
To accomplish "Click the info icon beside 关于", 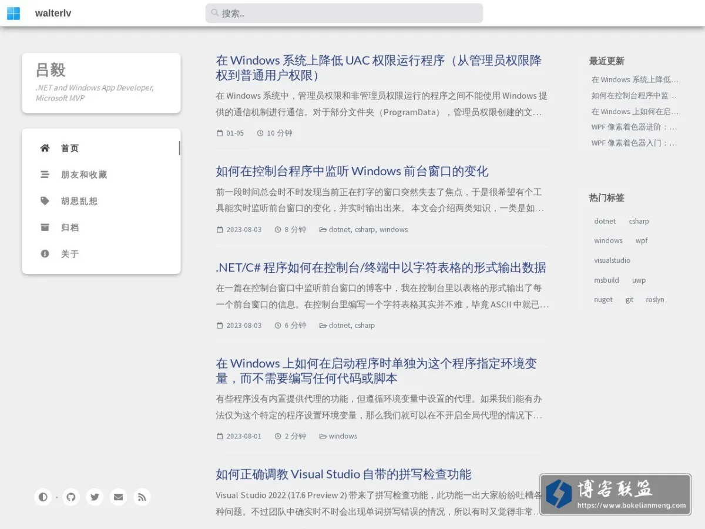I will [x=45, y=254].
